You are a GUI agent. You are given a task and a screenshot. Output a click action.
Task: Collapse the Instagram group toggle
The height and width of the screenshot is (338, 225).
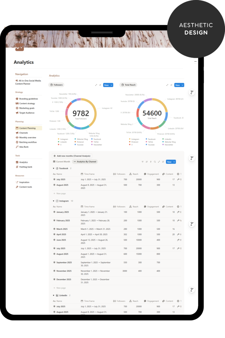click(x=54, y=201)
